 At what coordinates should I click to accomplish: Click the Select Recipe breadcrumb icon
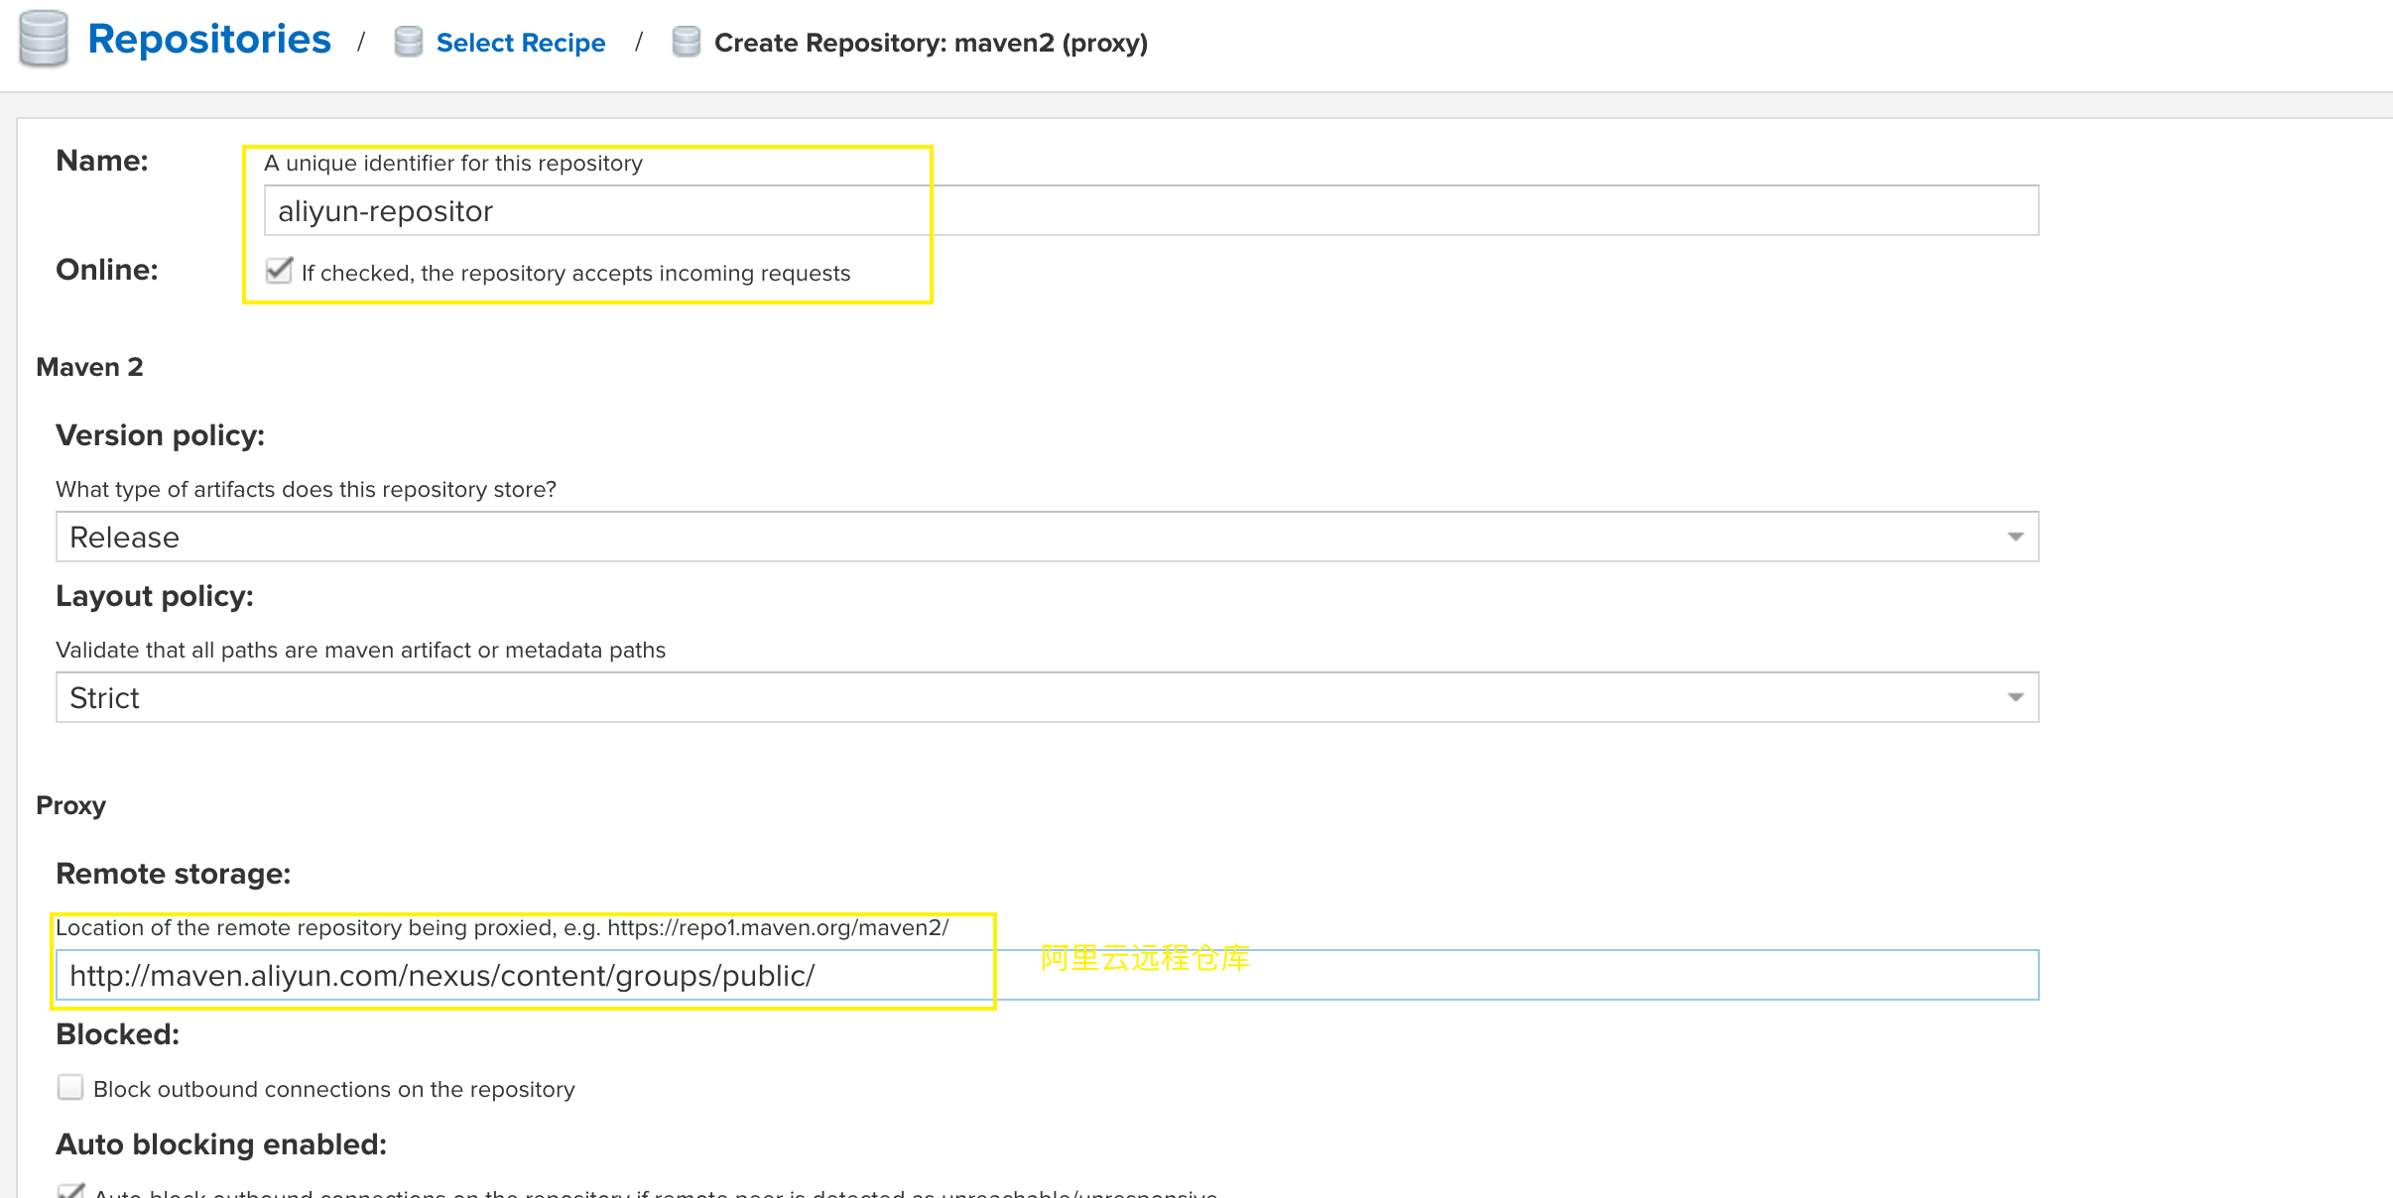[x=408, y=42]
